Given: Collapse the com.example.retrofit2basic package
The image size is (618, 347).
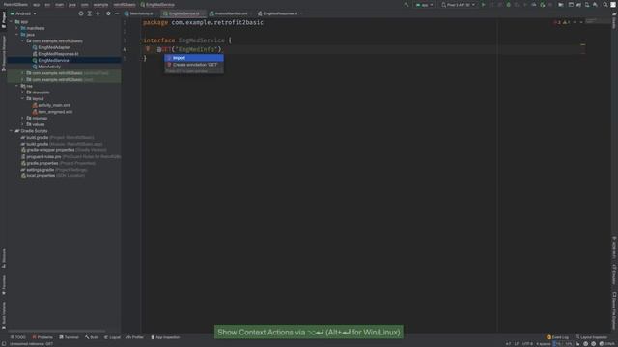Looking at the screenshot, I should pos(23,40).
